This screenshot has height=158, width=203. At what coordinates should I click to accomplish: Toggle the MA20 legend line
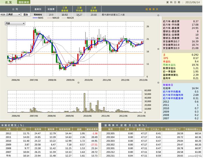pyautogui.click(x=68, y=18)
